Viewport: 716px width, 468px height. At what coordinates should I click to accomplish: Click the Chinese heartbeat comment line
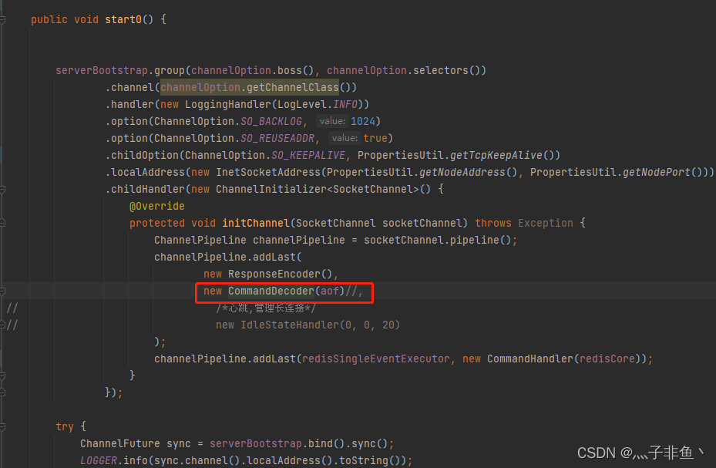[x=266, y=308]
